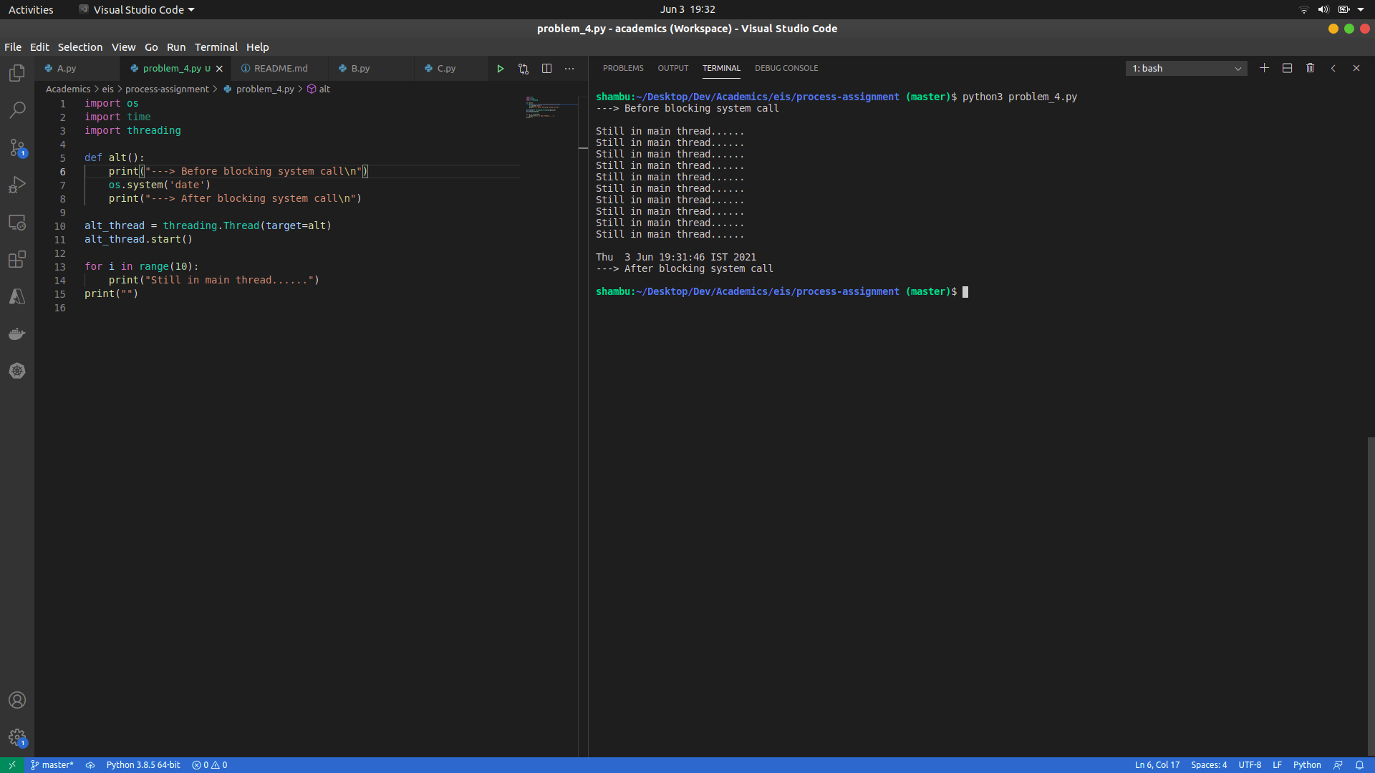Open Source Control view with badge
The width and height of the screenshot is (1375, 773).
tap(17, 147)
